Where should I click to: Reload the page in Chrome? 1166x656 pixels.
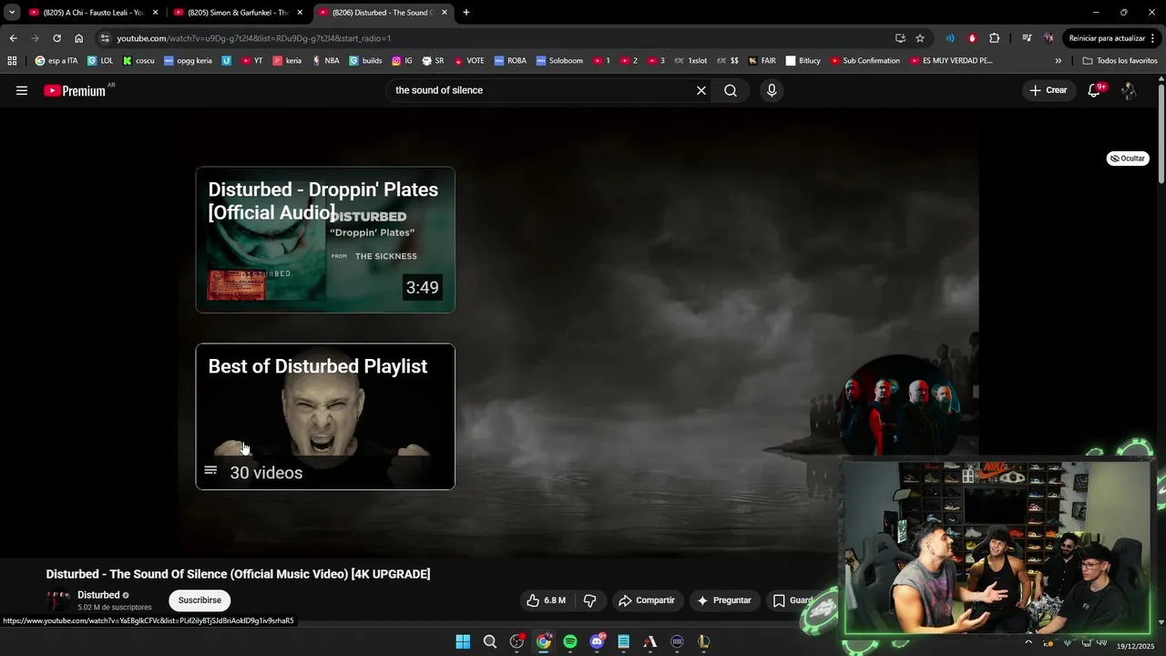[56, 38]
